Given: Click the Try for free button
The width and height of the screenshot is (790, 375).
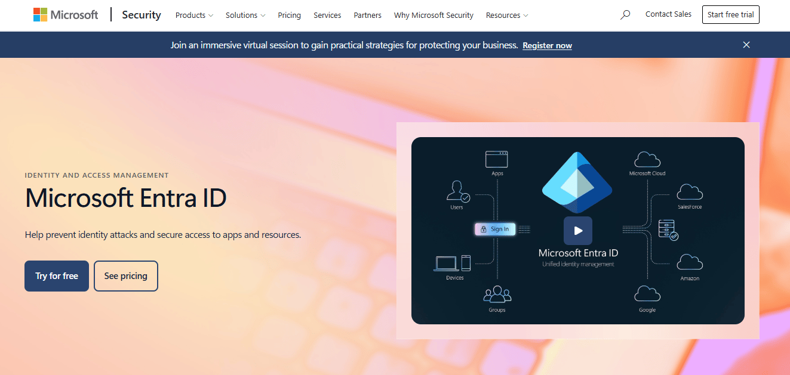Looking at the screenshot, I should (x=57, y=276).
